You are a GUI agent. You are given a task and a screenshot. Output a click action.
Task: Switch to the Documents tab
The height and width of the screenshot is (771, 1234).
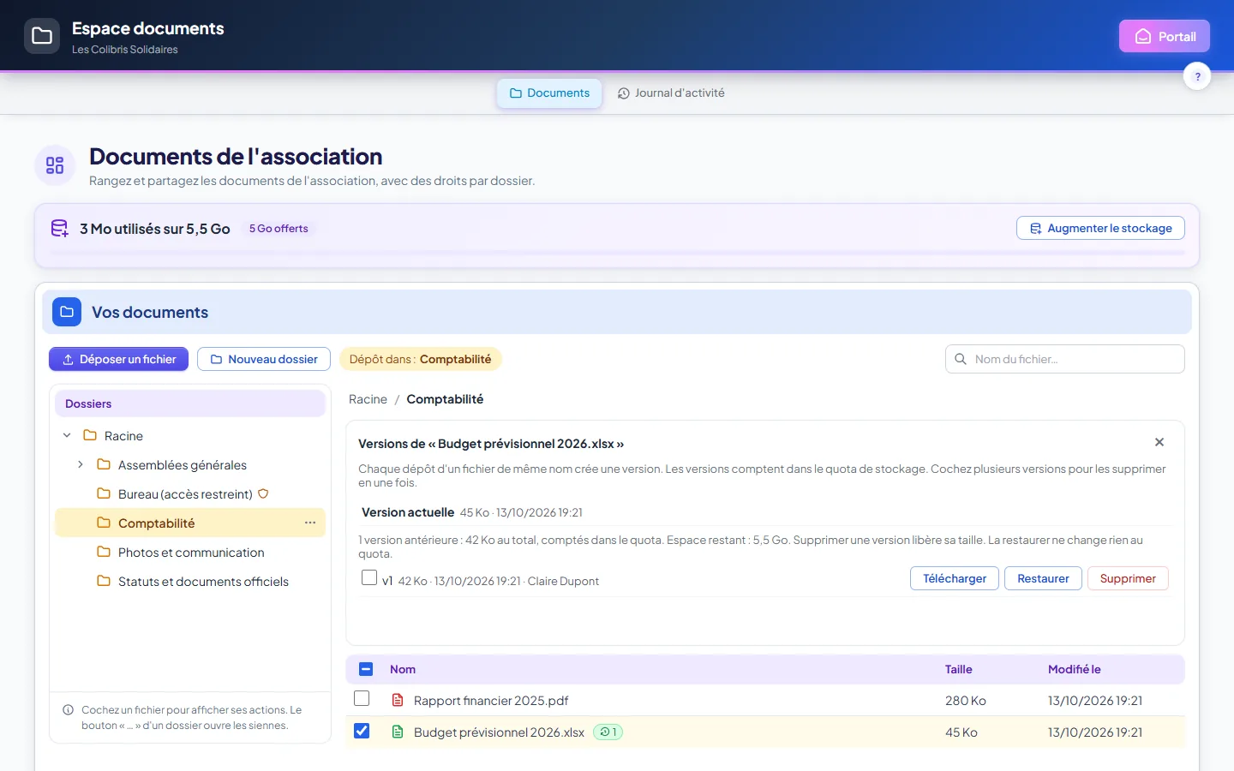click(549, 93)
